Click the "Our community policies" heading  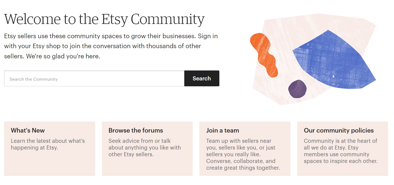(x=339, y=130)
